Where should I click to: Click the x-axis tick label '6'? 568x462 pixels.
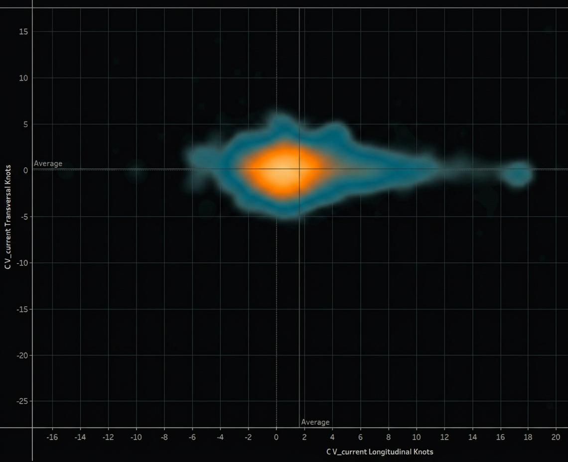click(x=360, y=437)
